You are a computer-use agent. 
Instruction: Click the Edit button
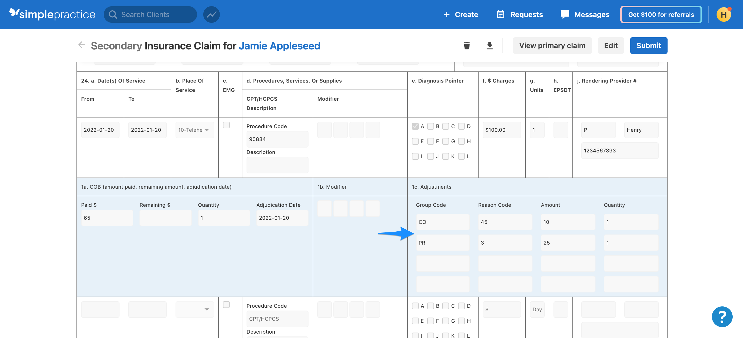(611, 46)
